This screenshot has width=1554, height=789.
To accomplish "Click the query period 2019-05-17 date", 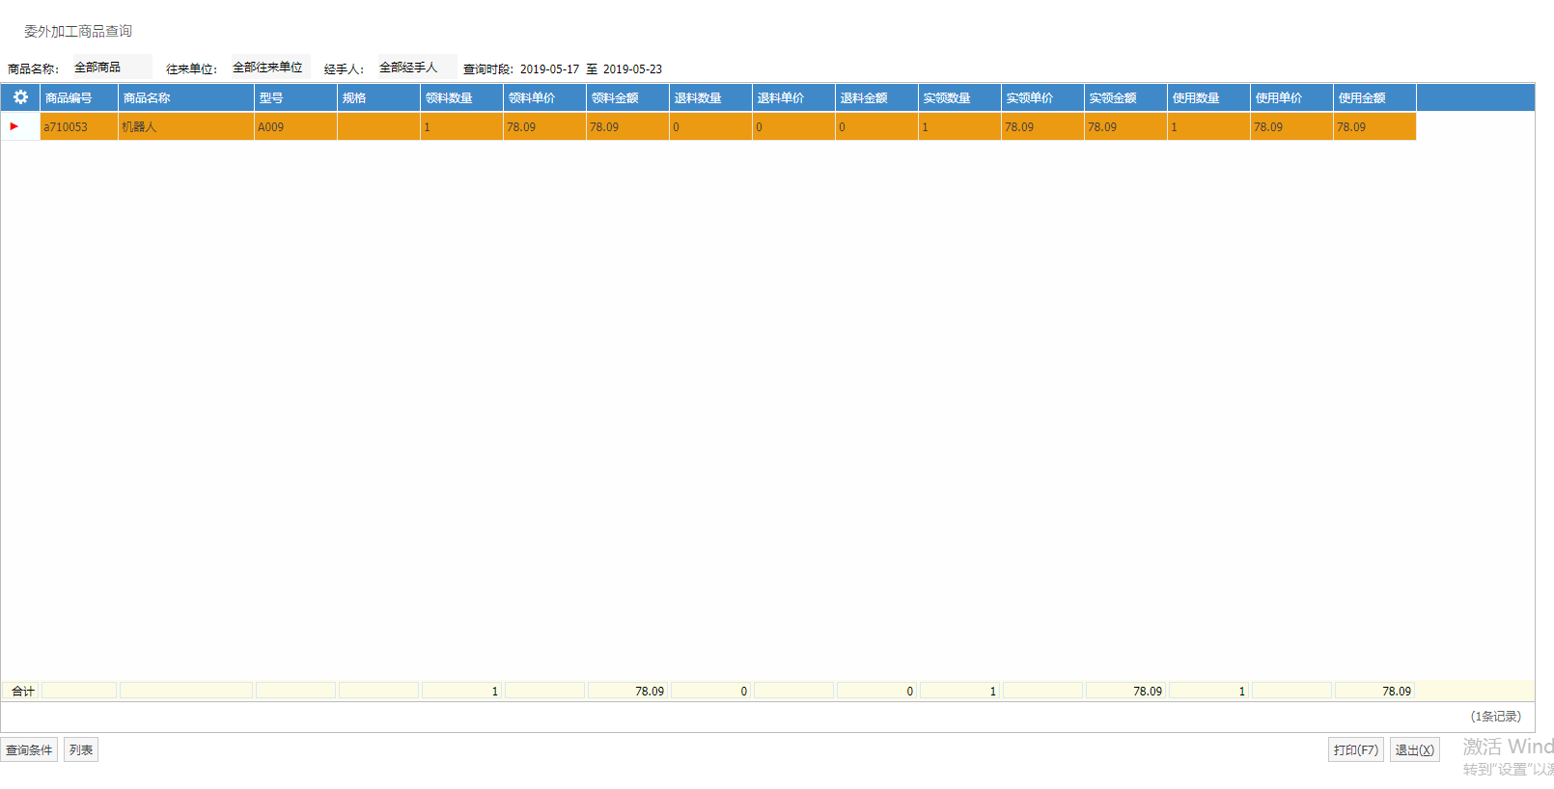I will 549,68.
